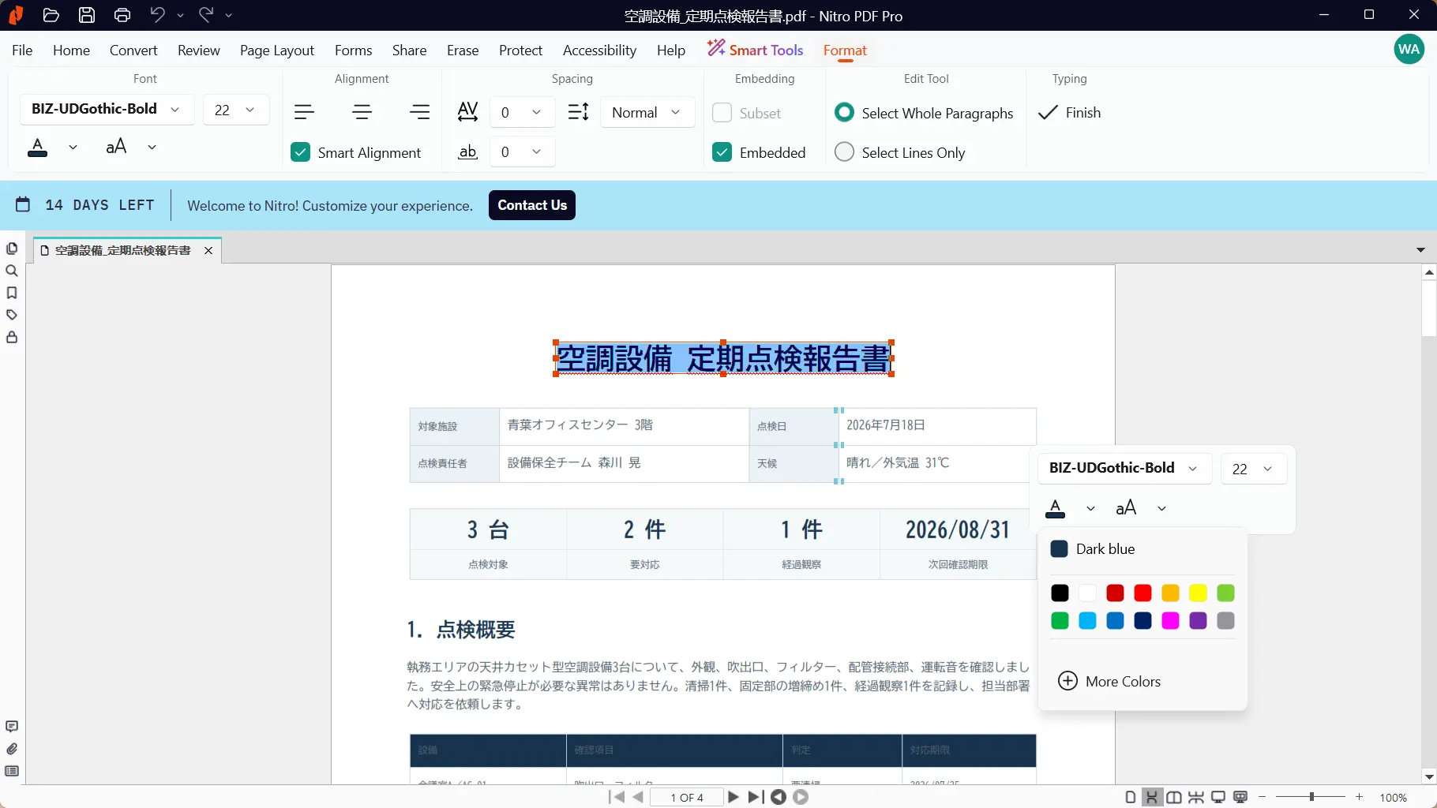Center align text in the Alignment group
This screenshot has height=808, width=1437.
point(362,112)
